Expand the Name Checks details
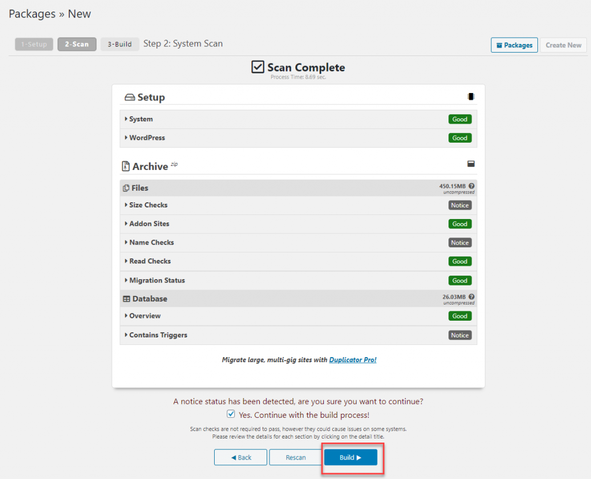The height and width of the screenshot is (479, 591). (x=298, y=243)
